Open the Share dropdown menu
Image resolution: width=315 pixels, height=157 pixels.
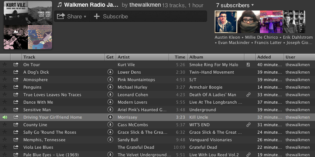[x=72, y=17]
